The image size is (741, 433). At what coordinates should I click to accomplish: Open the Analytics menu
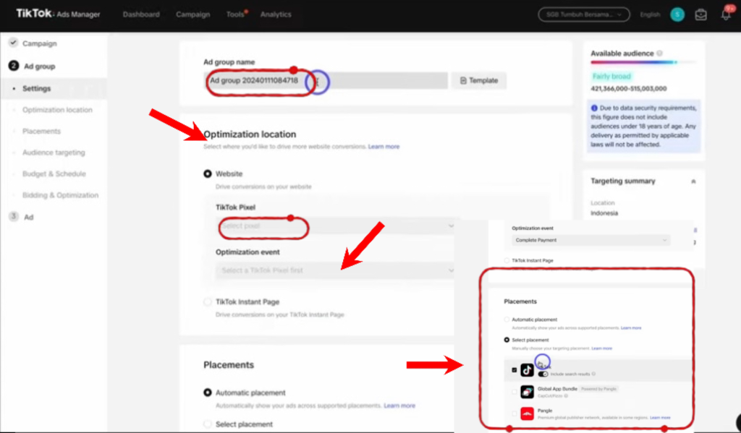(275, 14)
